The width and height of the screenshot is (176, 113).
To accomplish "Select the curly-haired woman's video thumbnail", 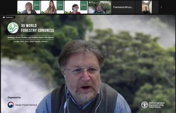I will 29,7.
